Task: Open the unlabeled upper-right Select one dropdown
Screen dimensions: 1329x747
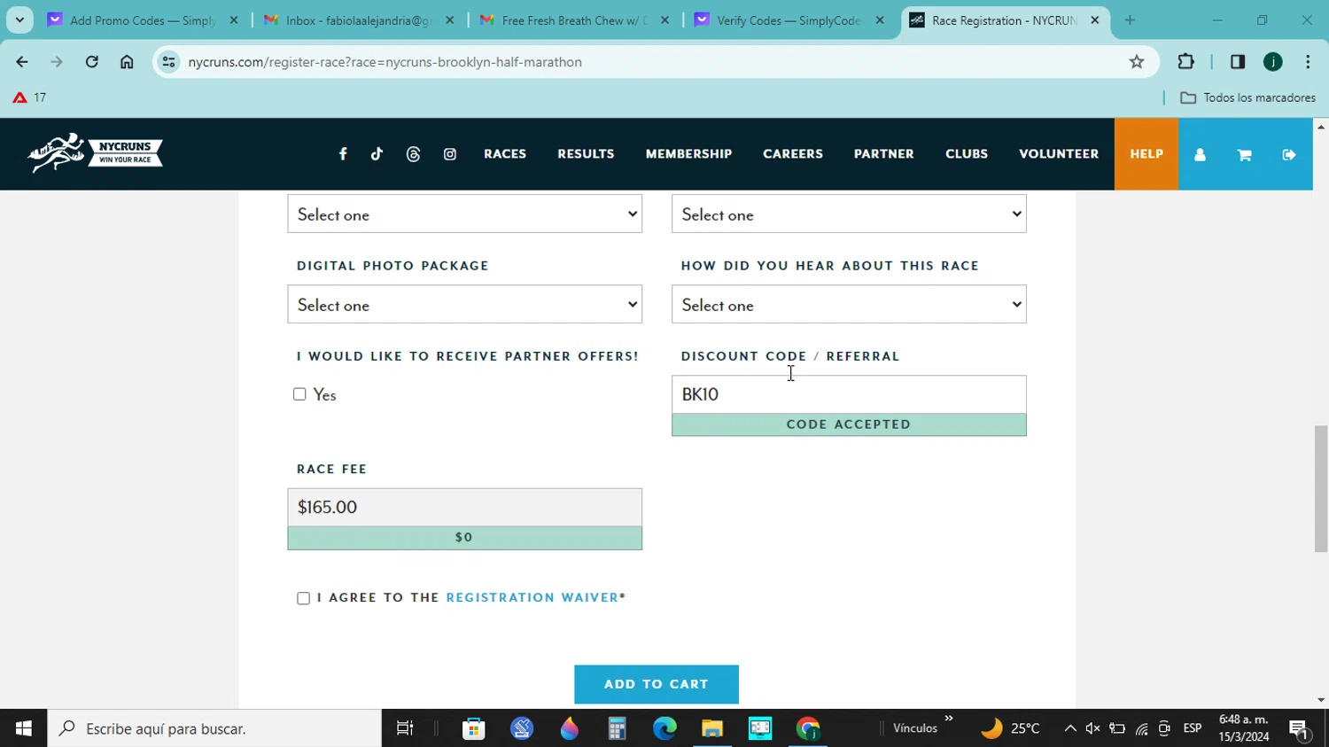Action: point(849,214)
